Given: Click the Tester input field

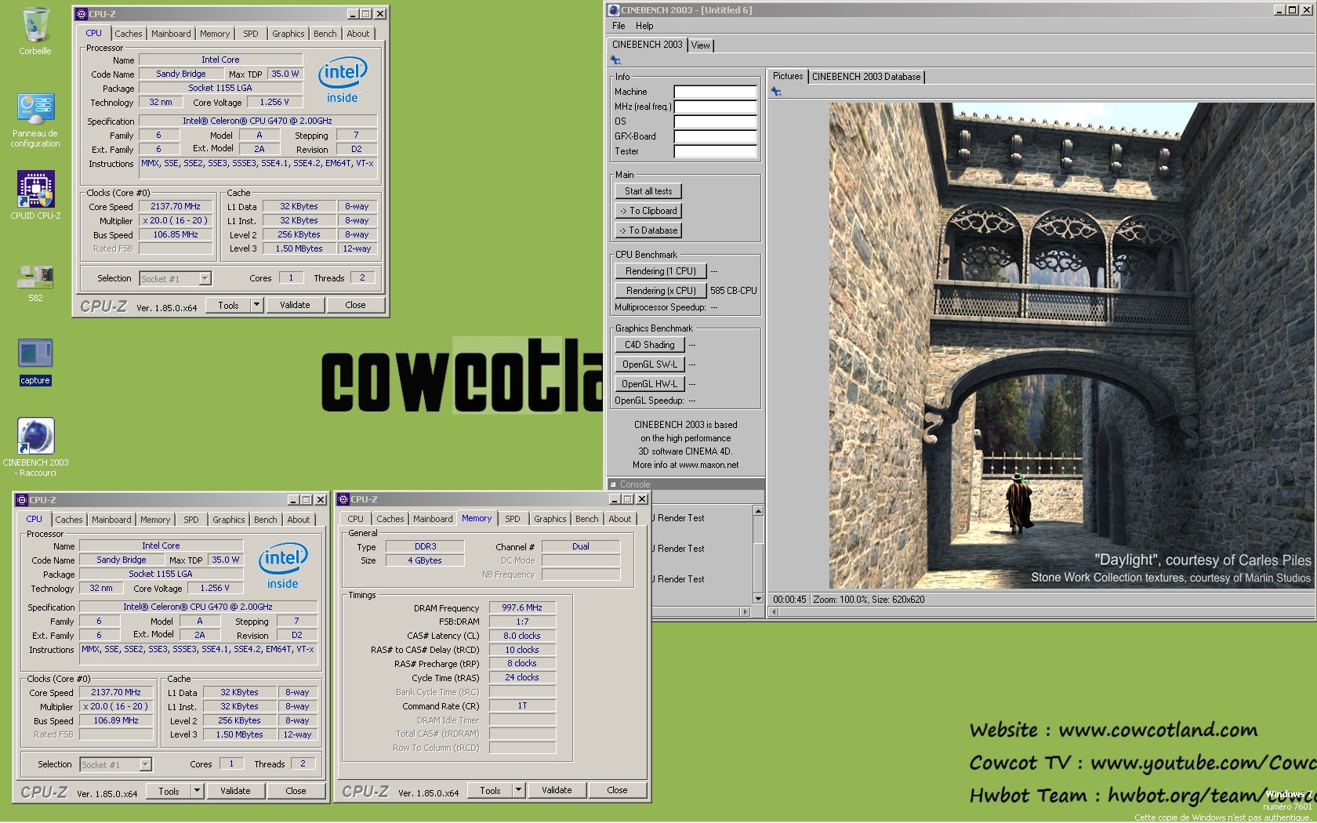Looking at the screenshot, I should [x=715, y=151].
